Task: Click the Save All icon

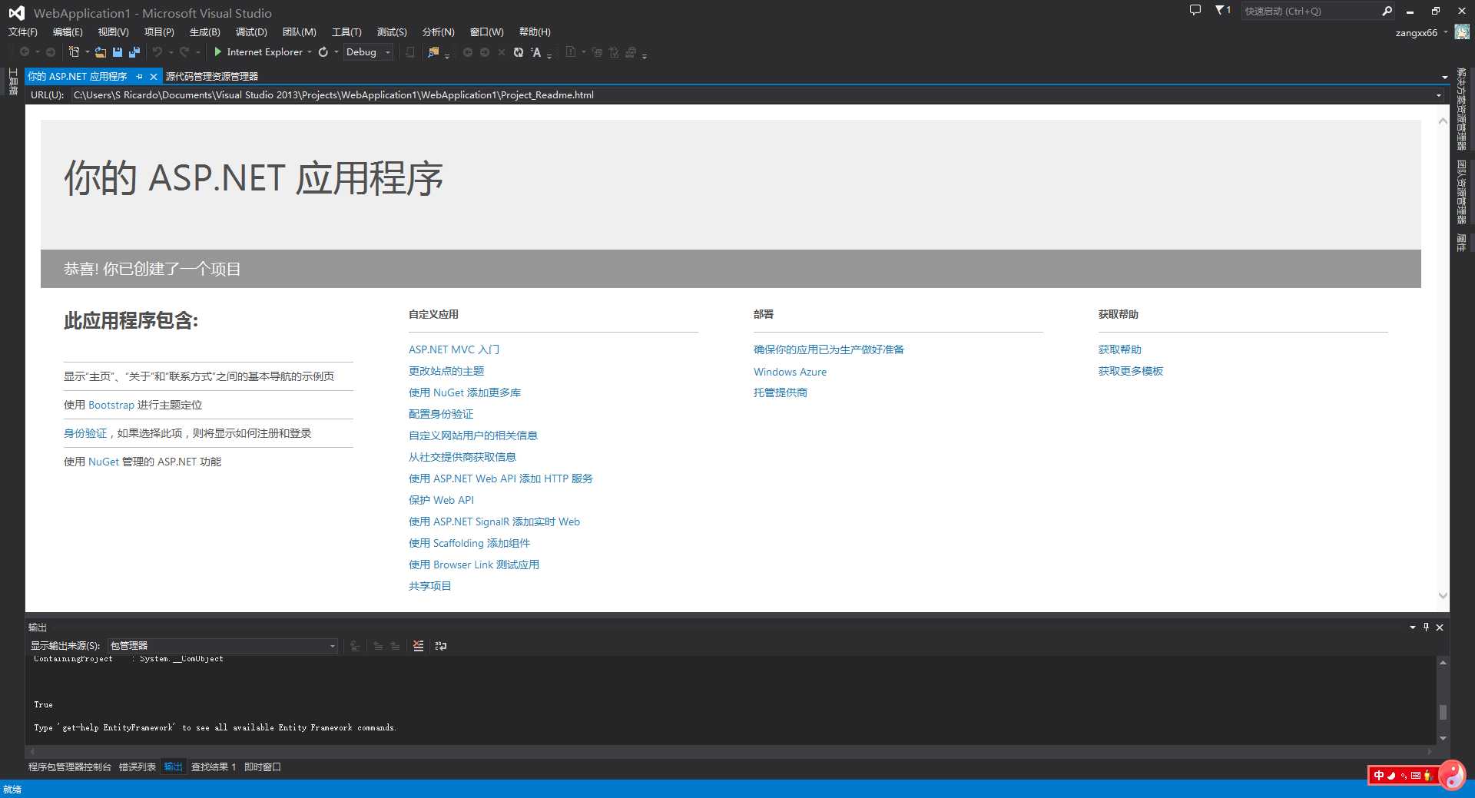Action: click(134, 52)
